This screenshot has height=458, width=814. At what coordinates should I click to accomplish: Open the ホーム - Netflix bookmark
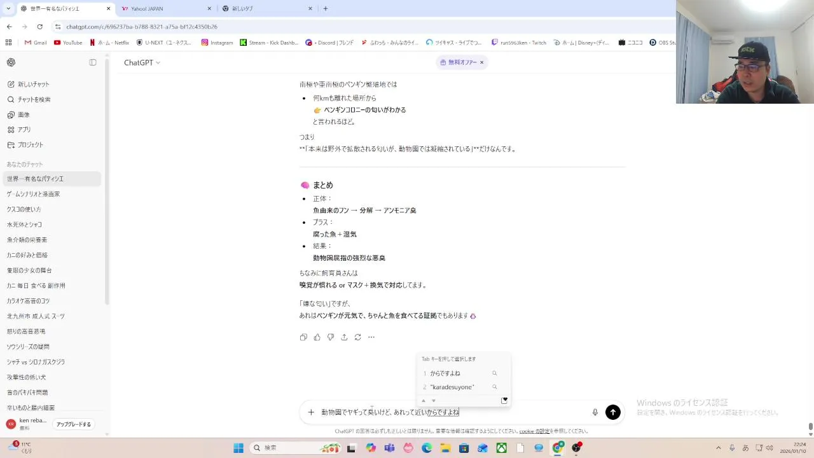109,43
